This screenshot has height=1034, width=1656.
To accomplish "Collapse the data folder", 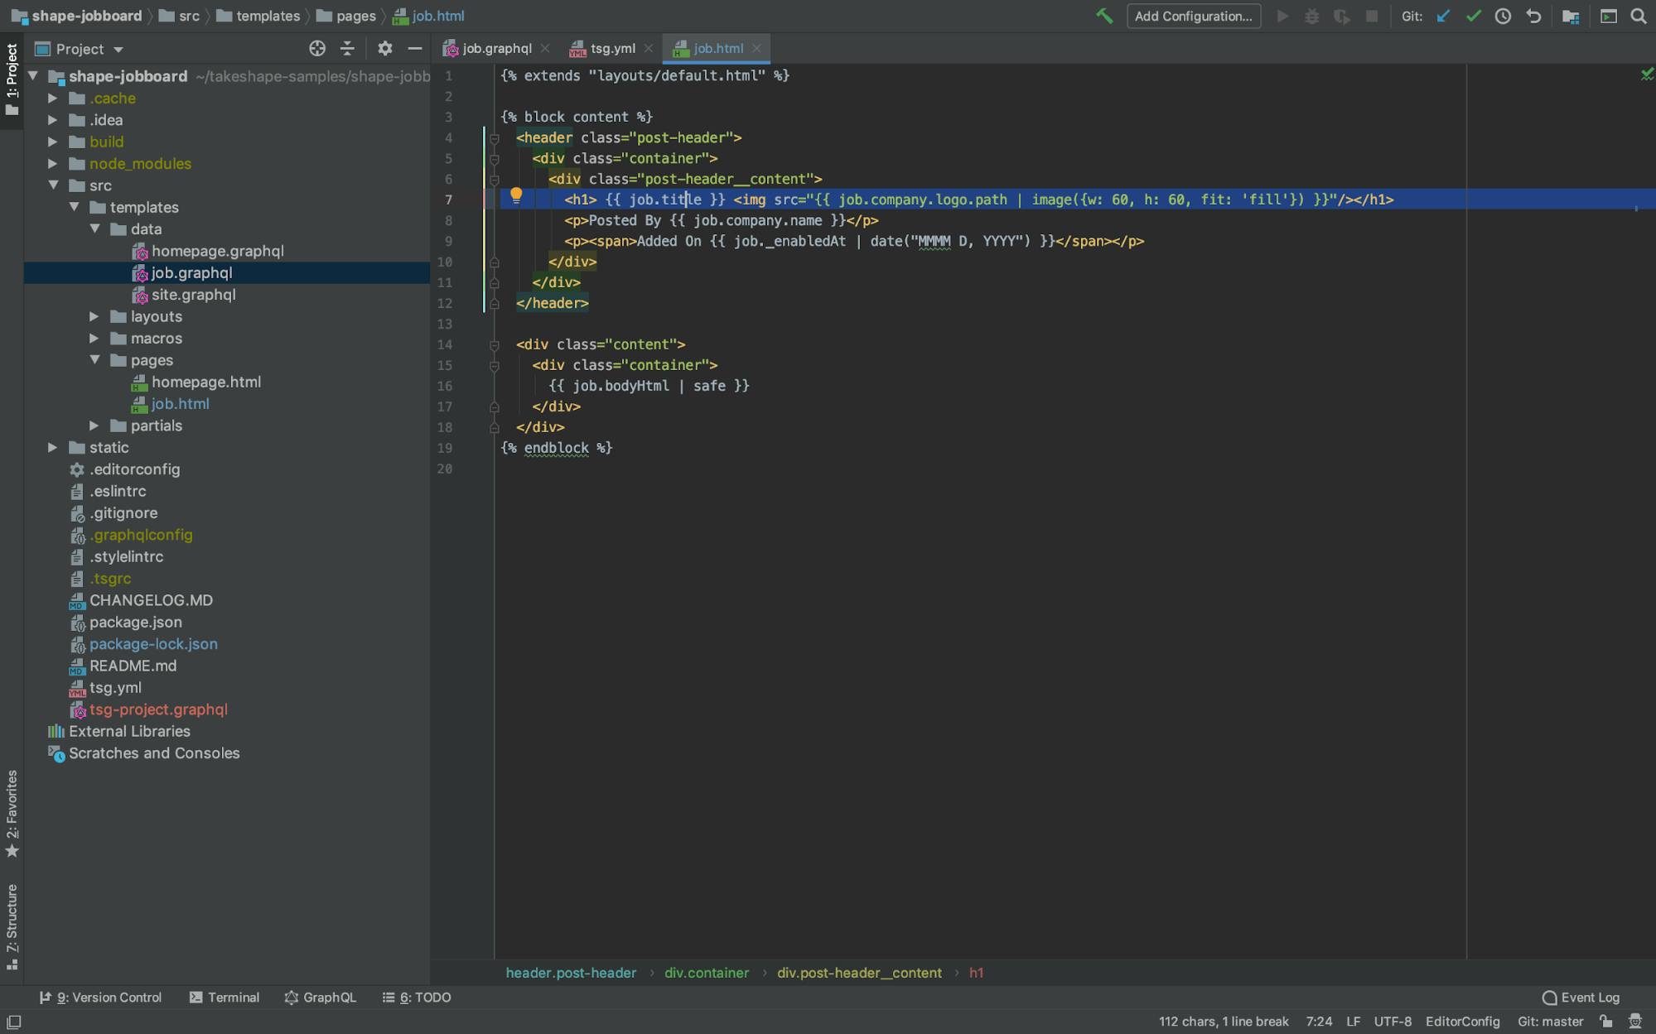I will pos(94,228).
